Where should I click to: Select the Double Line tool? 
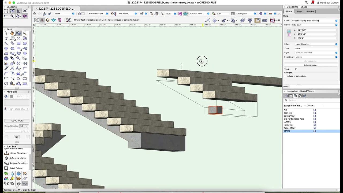(12, 43)
